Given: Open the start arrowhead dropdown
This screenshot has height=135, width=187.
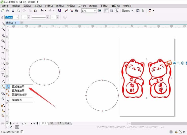Looking at the screenshot, I should [28, 17].
